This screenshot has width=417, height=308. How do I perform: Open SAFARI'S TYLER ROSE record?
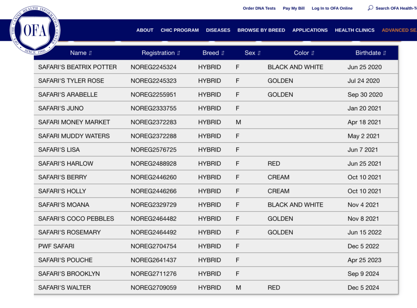coord(71,81)
